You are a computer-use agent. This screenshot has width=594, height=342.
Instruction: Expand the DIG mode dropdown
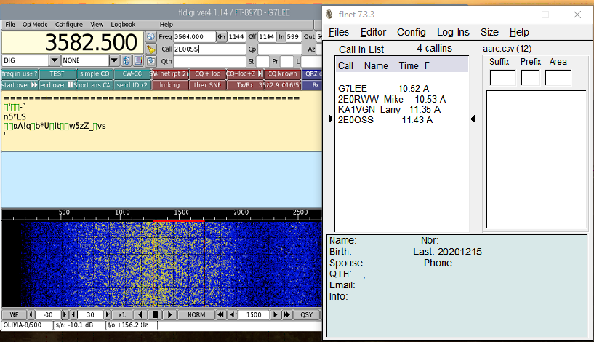tap(55, 60)
